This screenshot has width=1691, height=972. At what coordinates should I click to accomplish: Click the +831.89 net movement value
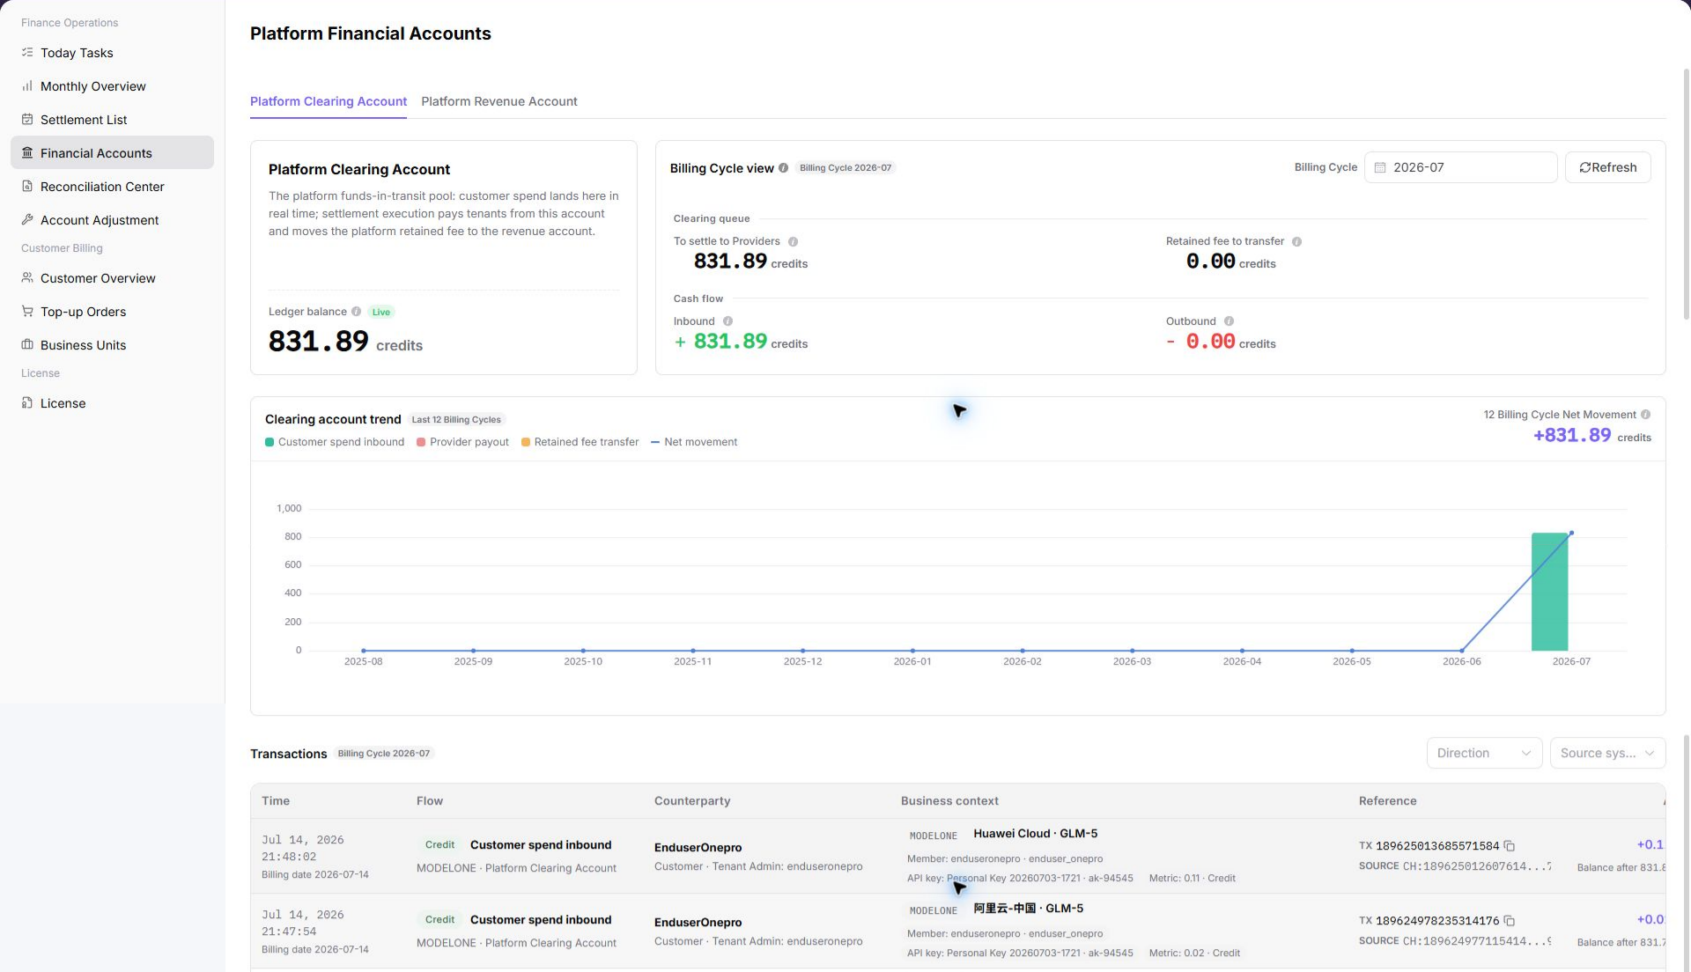click(x=1572, y=436)
